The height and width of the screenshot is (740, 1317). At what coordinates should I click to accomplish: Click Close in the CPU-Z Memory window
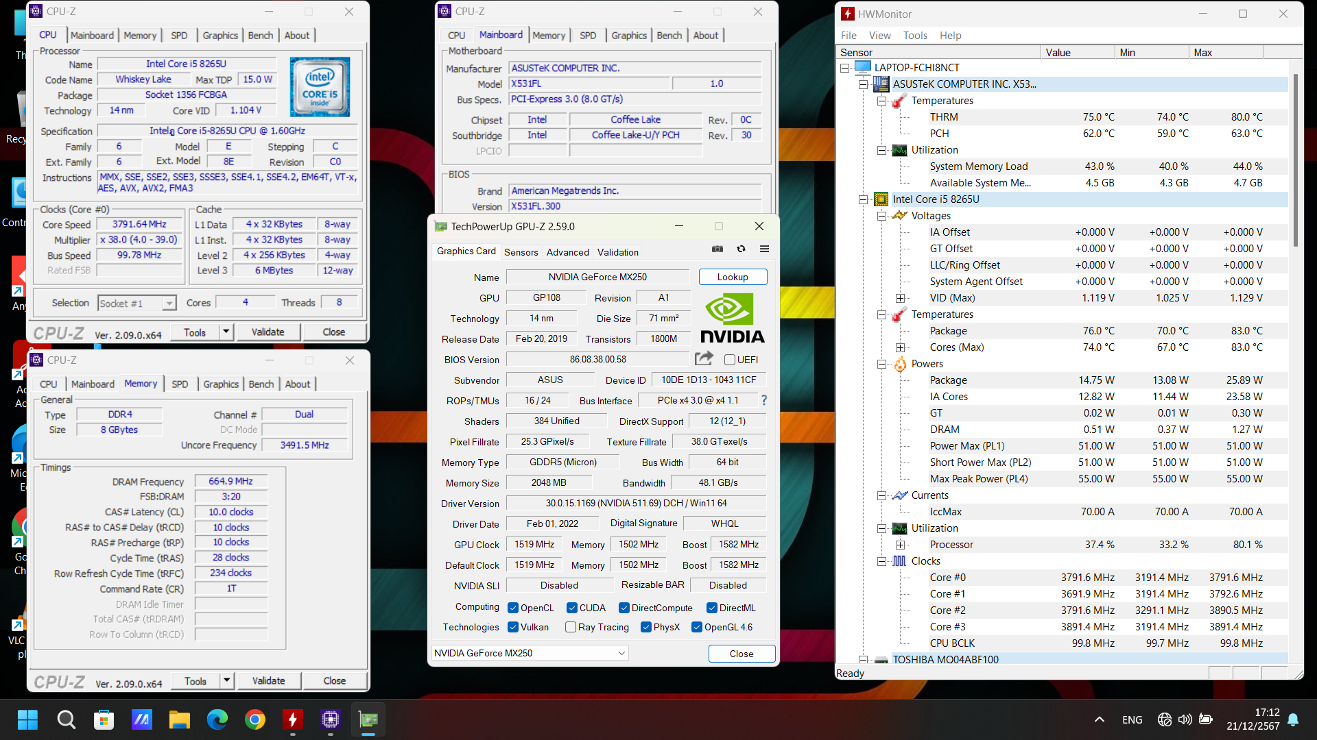335,680
